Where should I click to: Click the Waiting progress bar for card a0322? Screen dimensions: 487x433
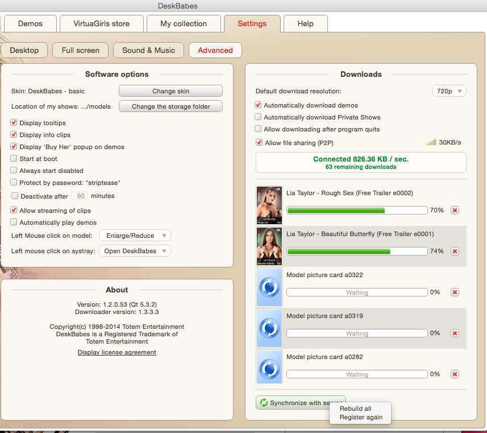[x=357, y=292]
